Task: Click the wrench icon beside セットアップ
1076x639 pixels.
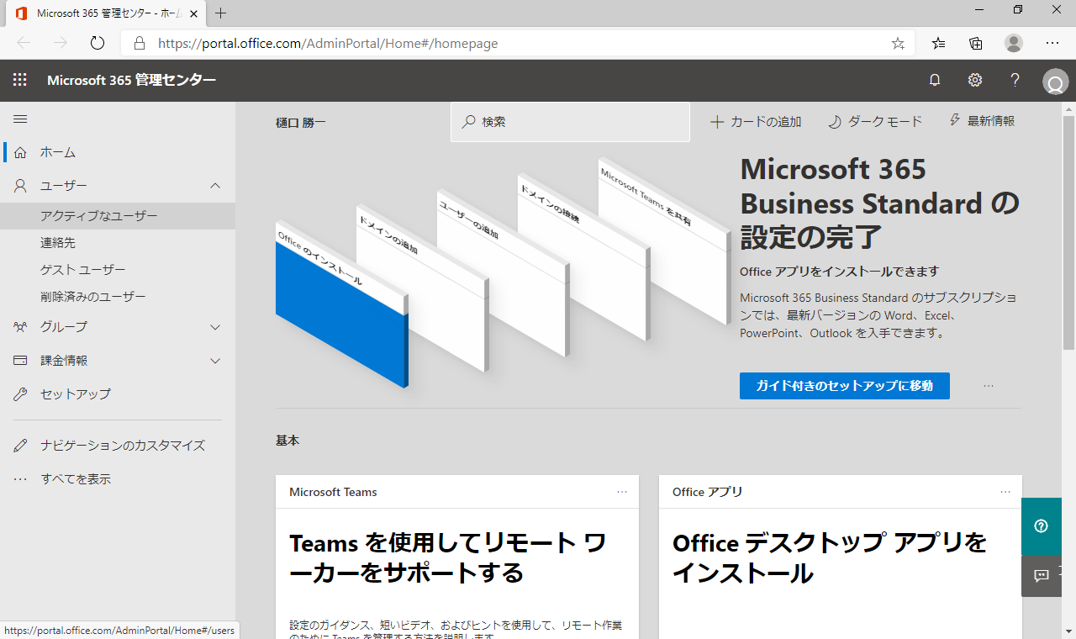Action: [20, 394]
